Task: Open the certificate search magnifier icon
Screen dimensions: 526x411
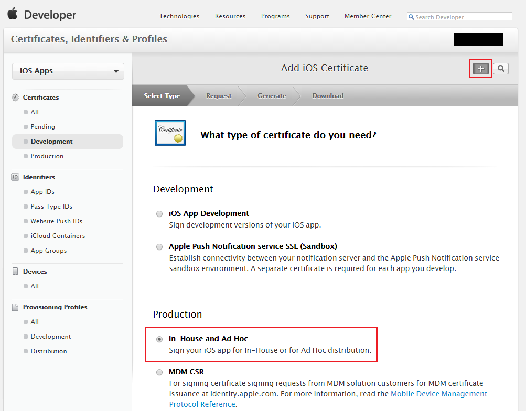Action: [500, 69]
